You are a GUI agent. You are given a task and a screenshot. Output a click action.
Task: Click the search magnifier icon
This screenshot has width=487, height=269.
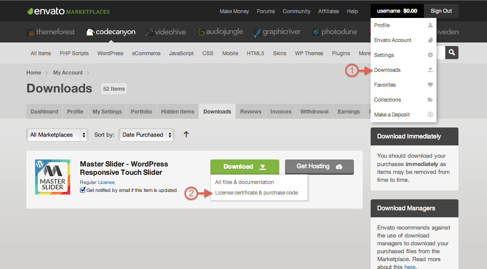(451, 52)
